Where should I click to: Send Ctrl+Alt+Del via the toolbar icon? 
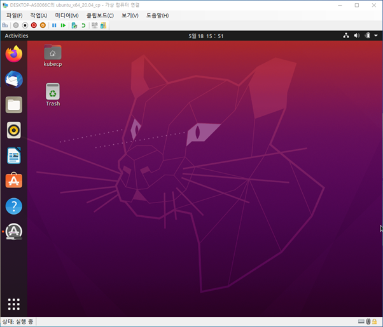(5, 25)
